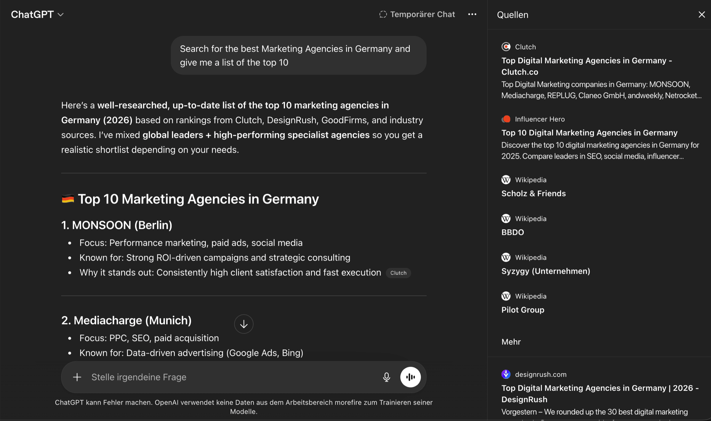The image size is (711, 421).
Task: Click Wikipedia icon above Scholz & Friends
Action: pyautogui.click(x=506, y=180)
